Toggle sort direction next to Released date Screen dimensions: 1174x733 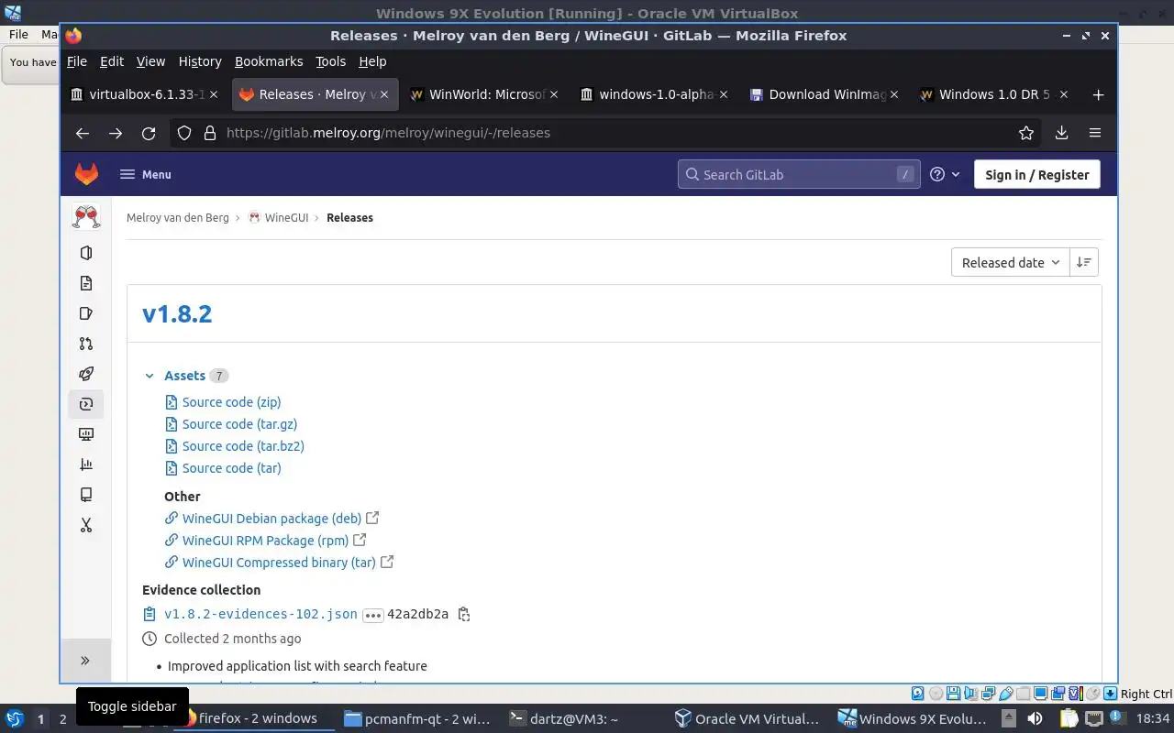pos(1084,262)
